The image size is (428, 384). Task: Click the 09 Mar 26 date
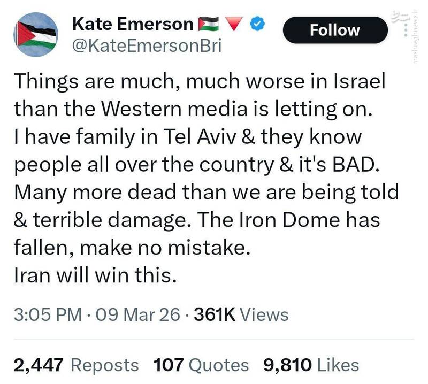pos(138,314)
